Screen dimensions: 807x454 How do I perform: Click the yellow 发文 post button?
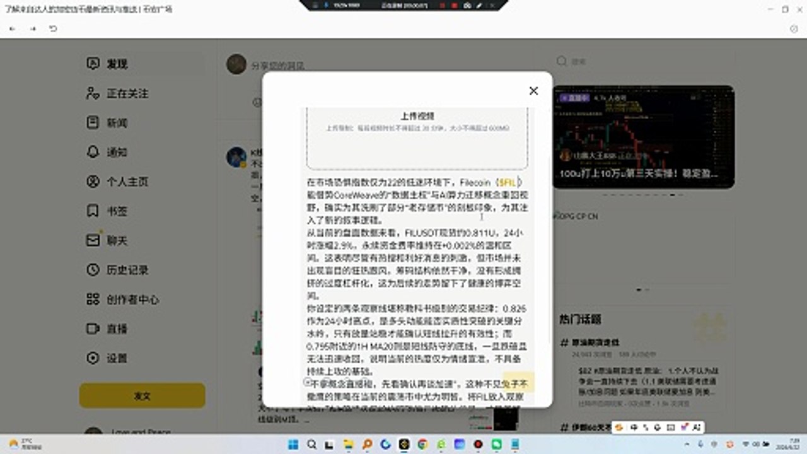142,396
